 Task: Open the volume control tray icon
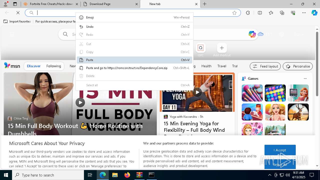(288, 175)
